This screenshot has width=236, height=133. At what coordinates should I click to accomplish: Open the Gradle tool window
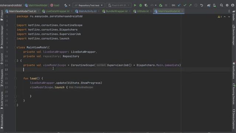pos(233,16)
